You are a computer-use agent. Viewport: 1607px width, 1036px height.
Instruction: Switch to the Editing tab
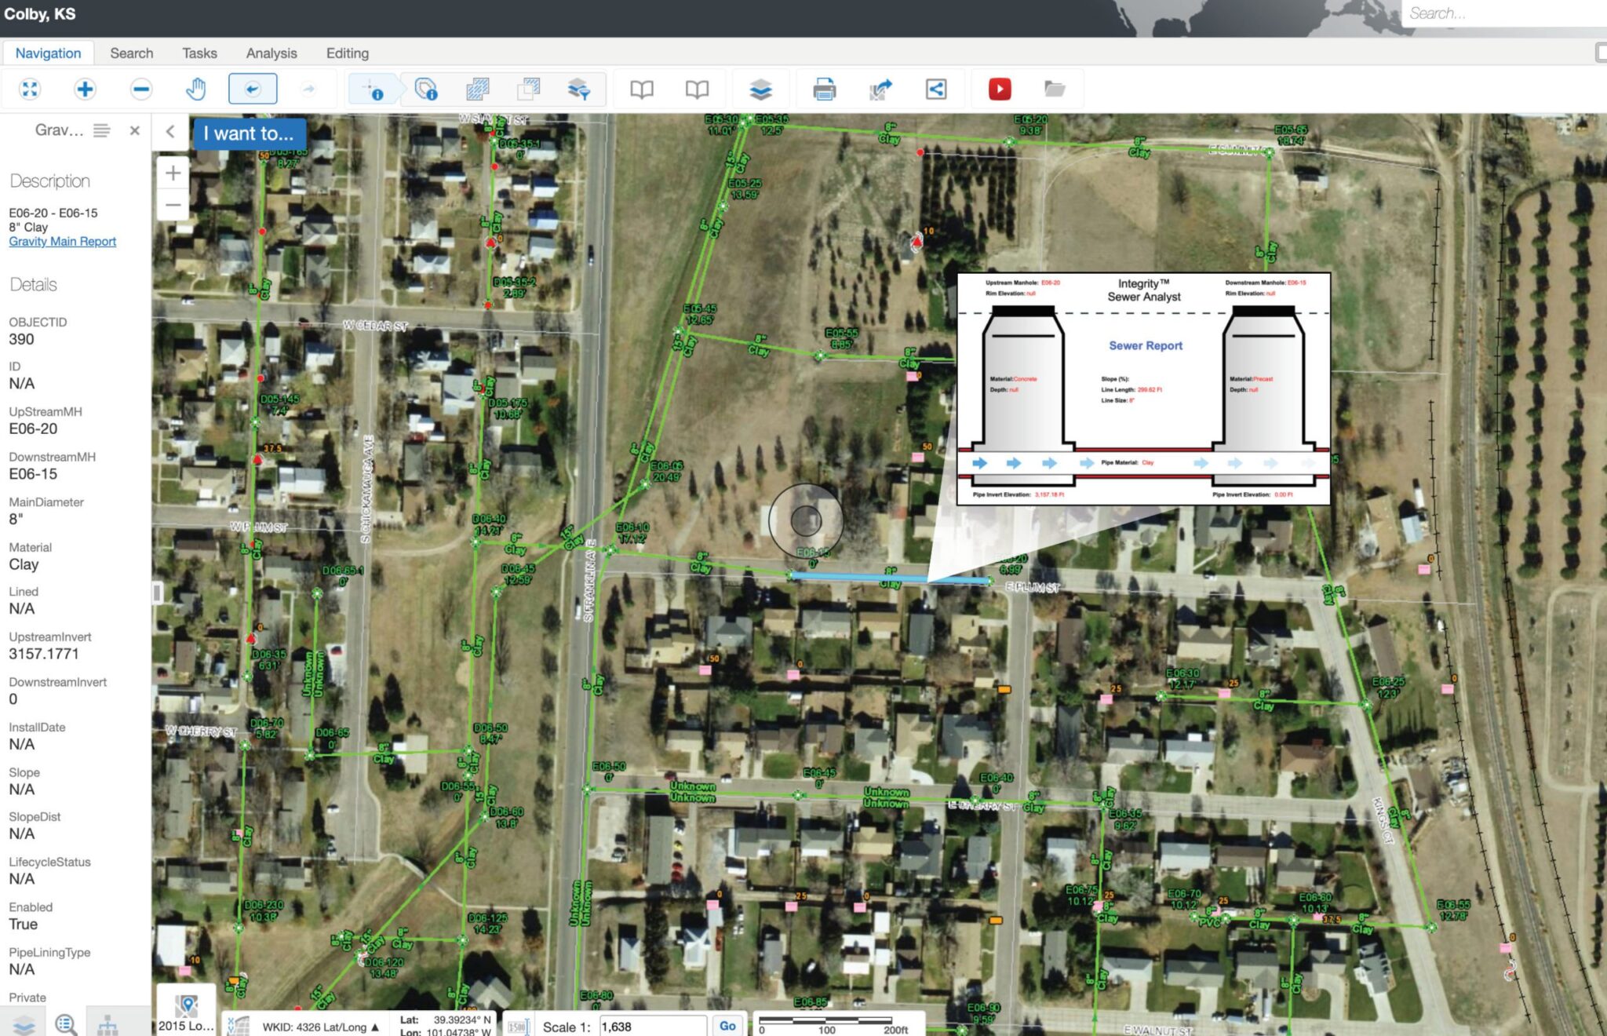coord(347,53)
